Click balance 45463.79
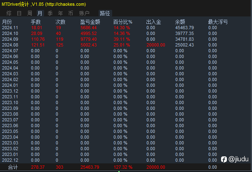The image size is (252, 172). pos(184,28)
